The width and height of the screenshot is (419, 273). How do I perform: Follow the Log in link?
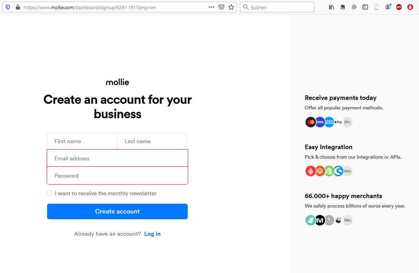pyautogui.click(x=152, y=234)
